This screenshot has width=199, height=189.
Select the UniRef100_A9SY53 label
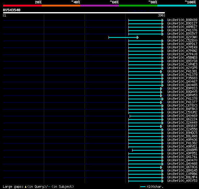click(x=182, y=181)
